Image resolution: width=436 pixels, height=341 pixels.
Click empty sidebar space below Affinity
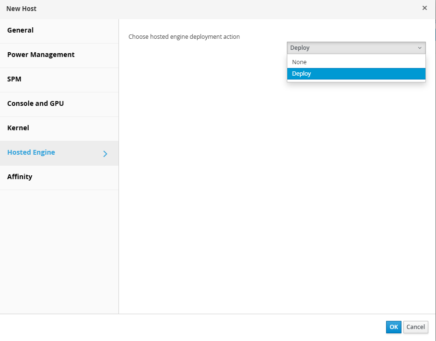(x=59, y=249)
